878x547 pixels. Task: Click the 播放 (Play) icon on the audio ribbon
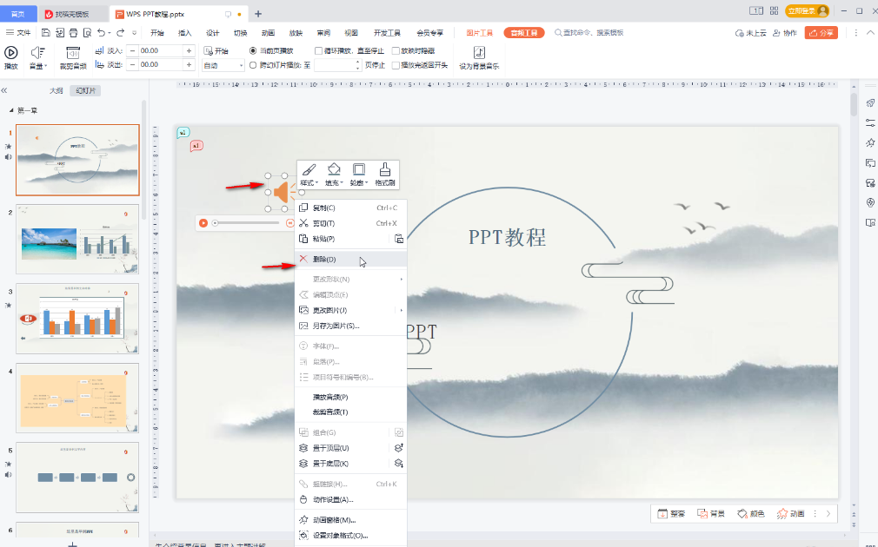tap(12, 52)
